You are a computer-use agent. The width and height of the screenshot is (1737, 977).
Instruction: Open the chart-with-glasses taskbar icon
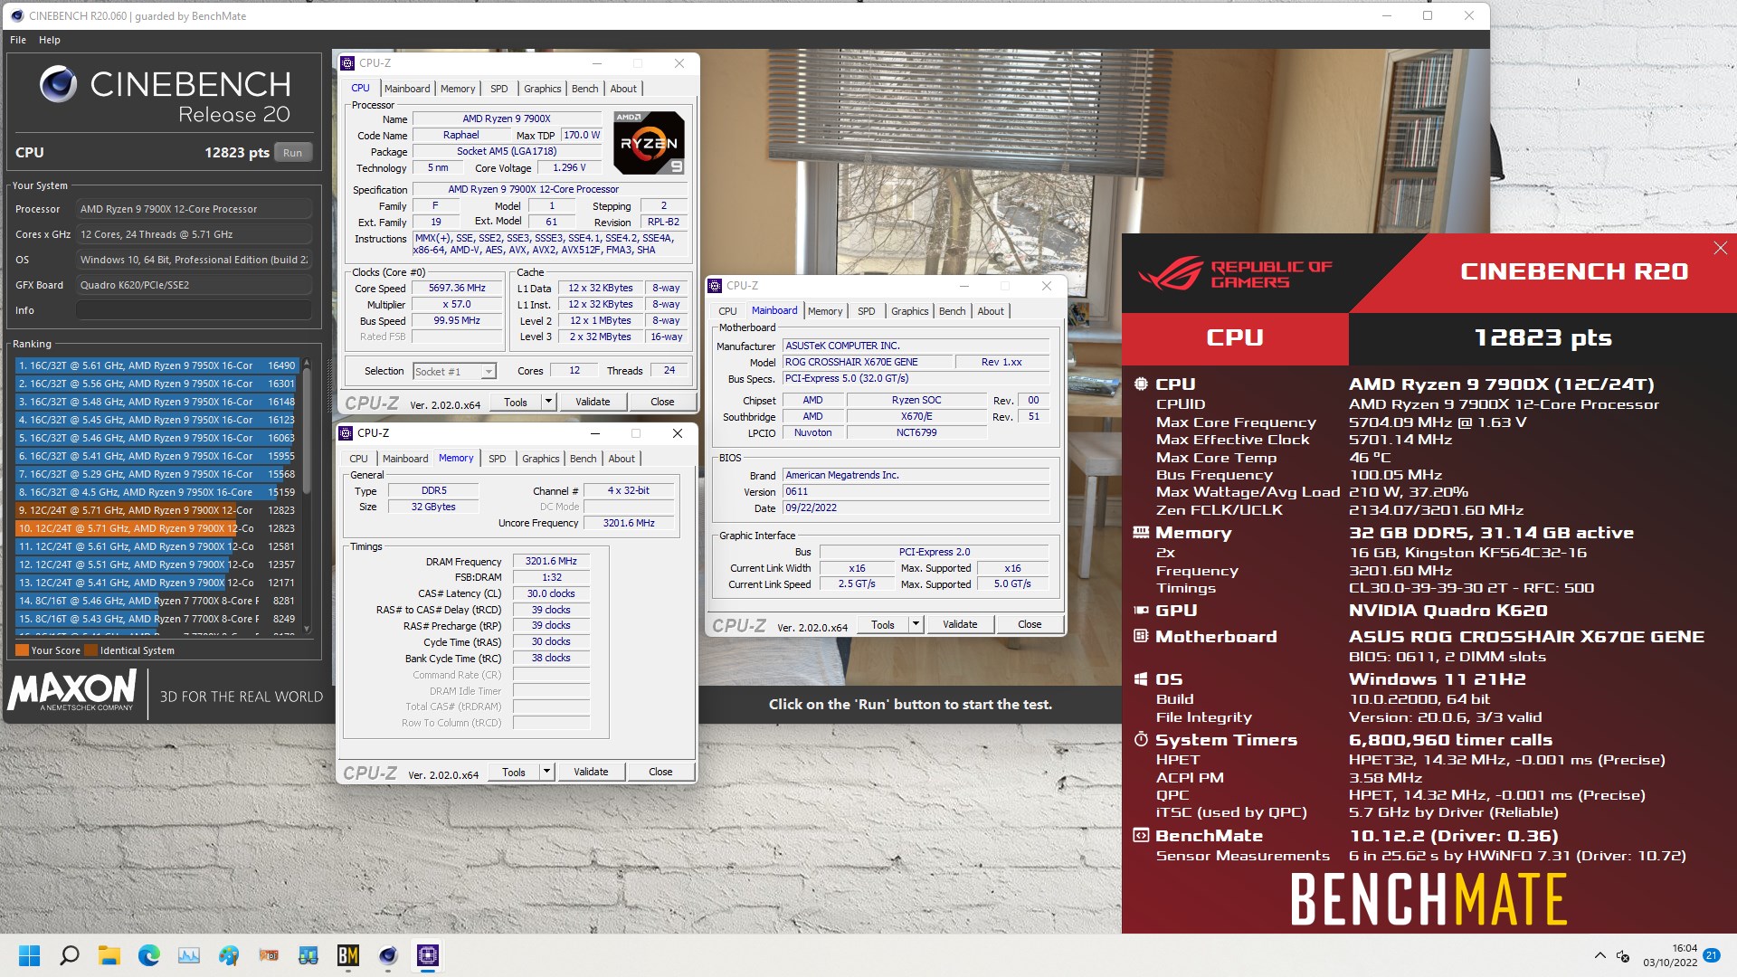308,955
